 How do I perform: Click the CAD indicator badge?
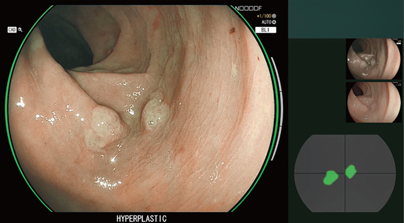(x=12, y=30)
